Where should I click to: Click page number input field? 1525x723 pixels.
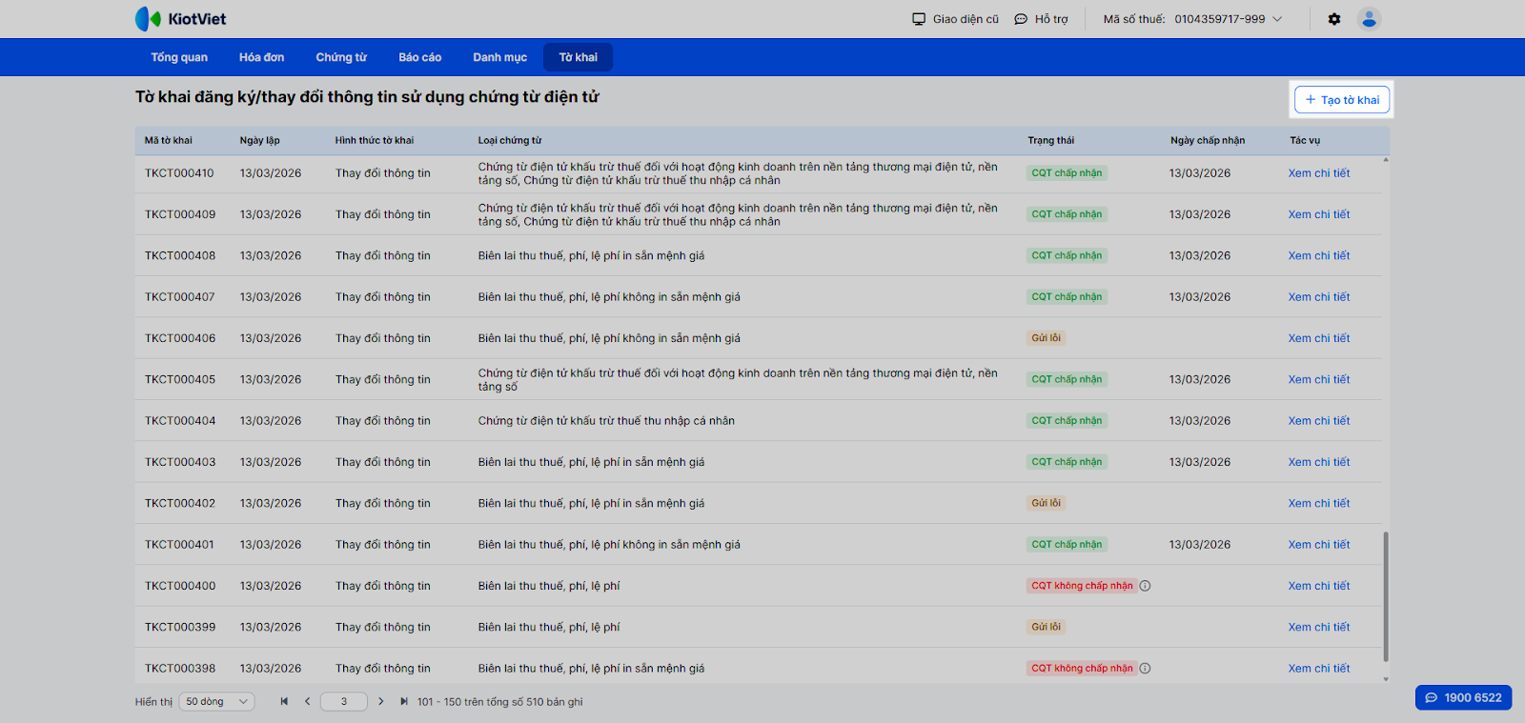point(344,702)
